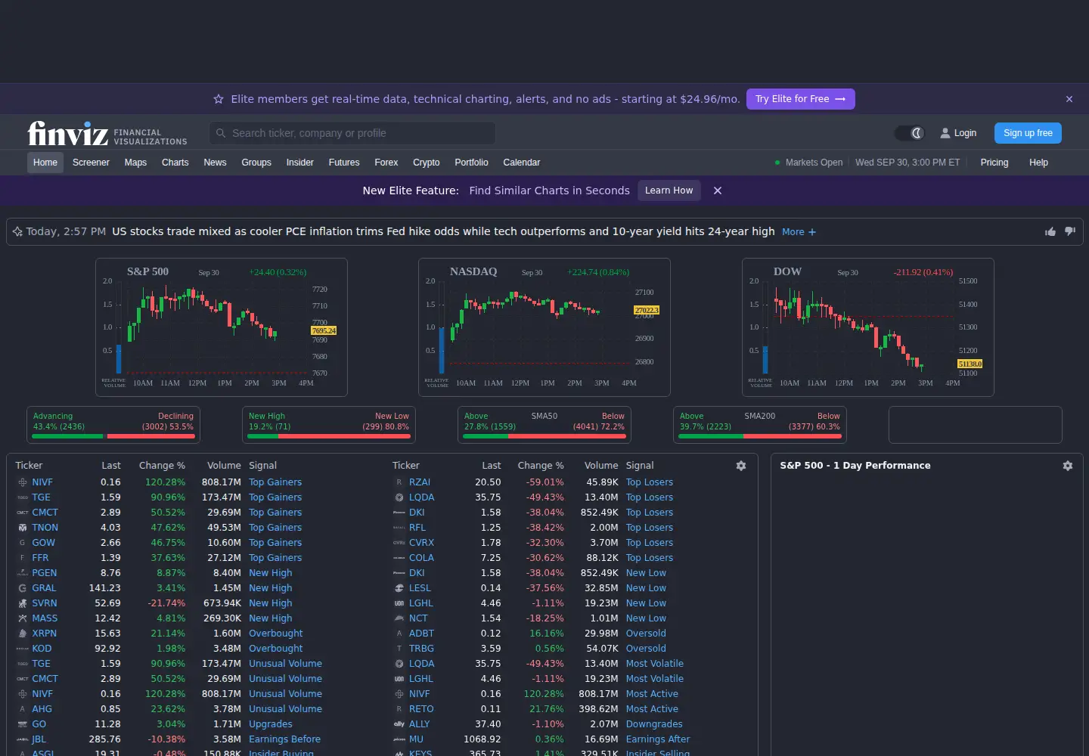Open the PGEN ticker link
This screenshot has height=756, width=1089.
click(45, 573)
